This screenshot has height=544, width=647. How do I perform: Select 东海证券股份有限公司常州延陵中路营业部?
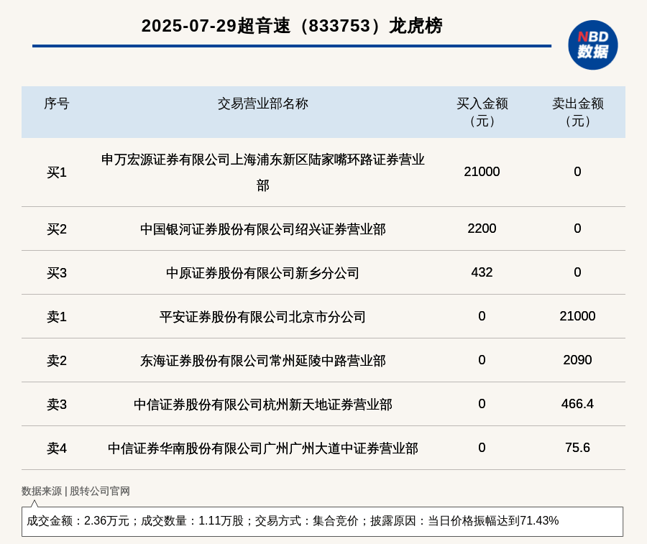[263, 361]
